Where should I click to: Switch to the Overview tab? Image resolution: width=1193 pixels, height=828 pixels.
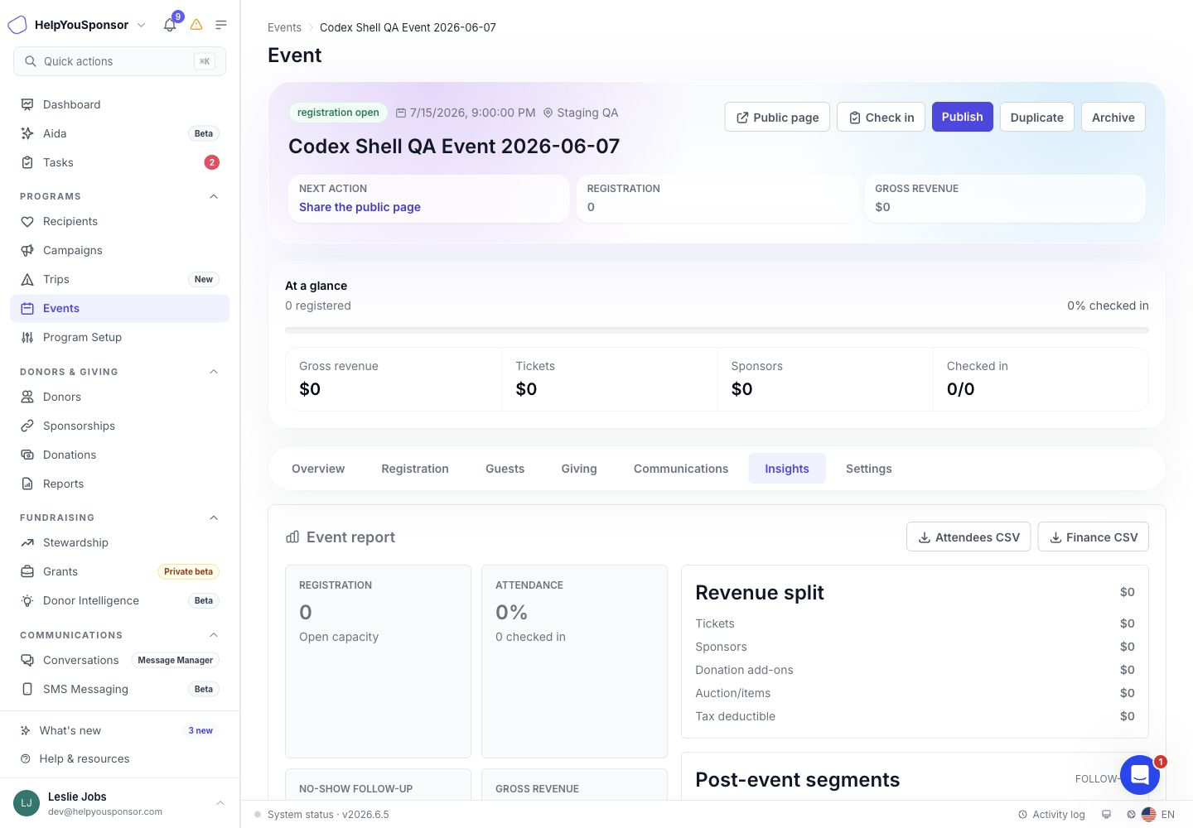(x=318, y=469)
